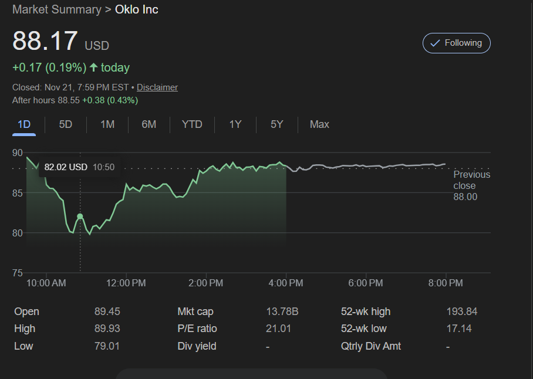This screenshot has height=379, width=533.
Task: Keep the 1D tab active
Action: pyautogui.click(x=23, y=124)
